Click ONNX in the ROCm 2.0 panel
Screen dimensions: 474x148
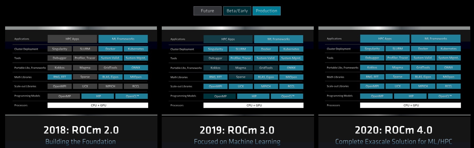point(136,68)
